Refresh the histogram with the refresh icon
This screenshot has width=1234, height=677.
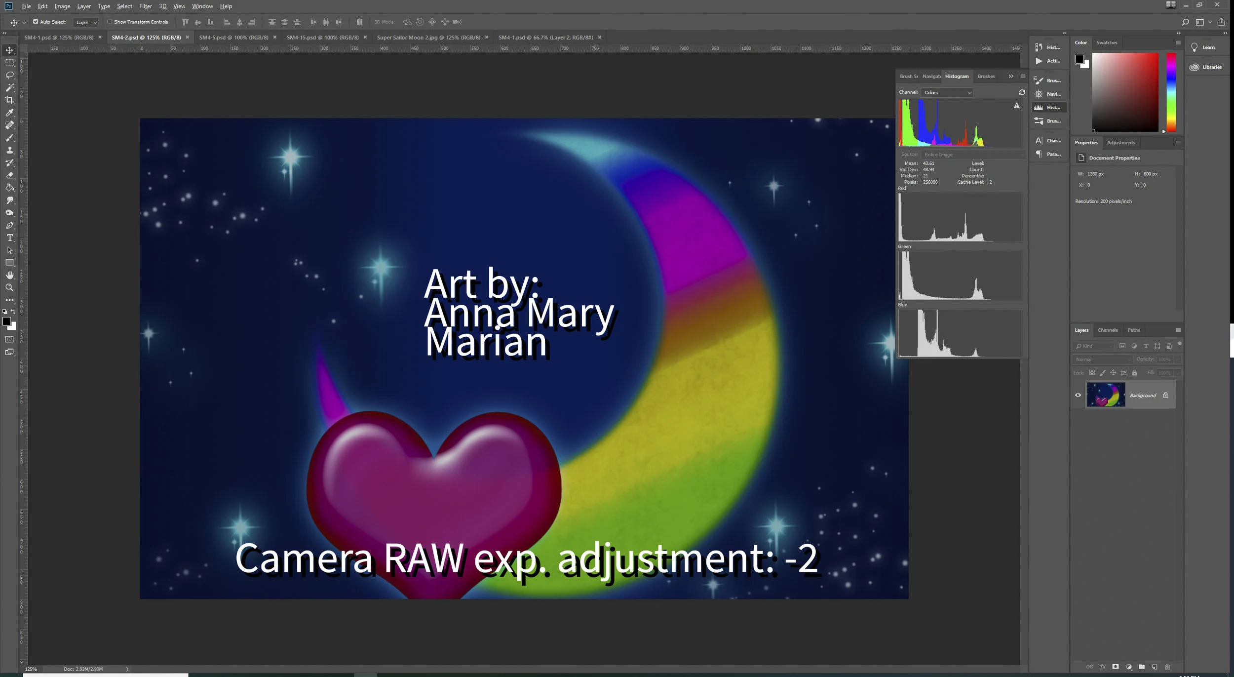coord(1022,92)
